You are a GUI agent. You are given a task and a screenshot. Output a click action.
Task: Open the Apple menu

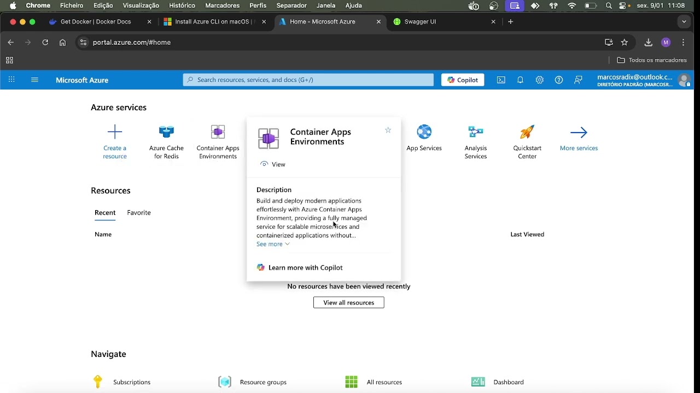click(13, 5)
